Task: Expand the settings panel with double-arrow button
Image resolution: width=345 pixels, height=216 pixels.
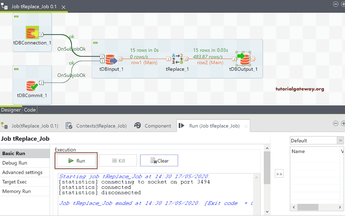Action: 279,173
